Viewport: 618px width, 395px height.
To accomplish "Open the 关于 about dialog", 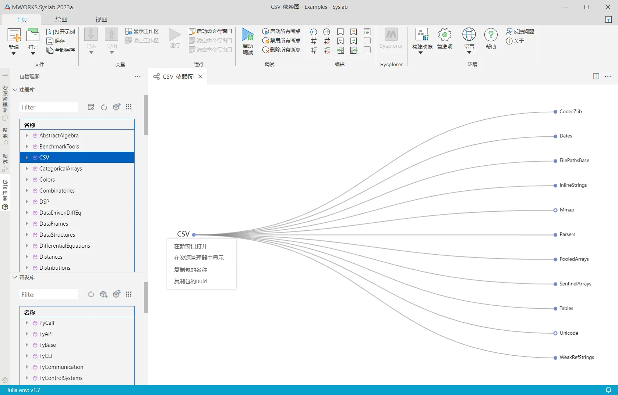I will coord(515,41).
